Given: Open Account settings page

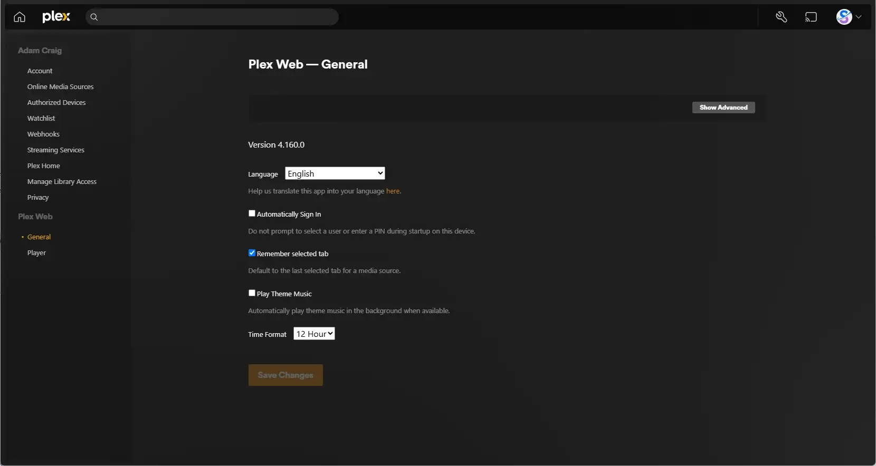Looking at the screenshot, I should 40,71.
